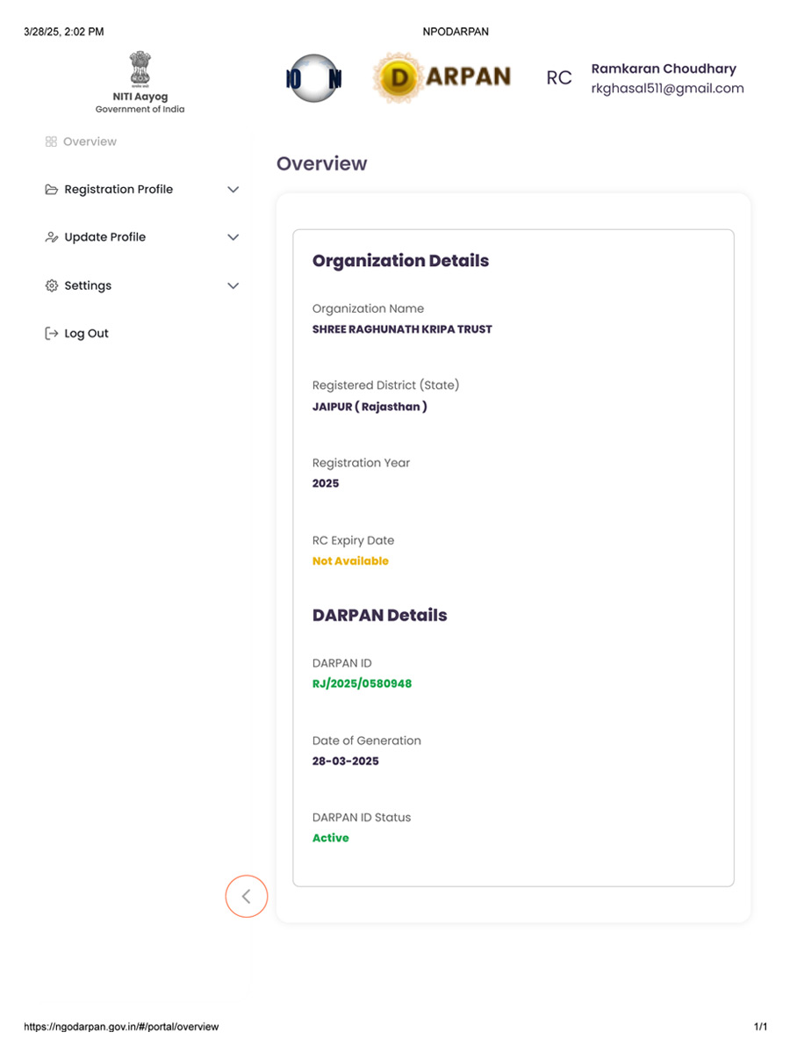Click the ngodarpan.gov.in URL in footer
This screenshot has height=1054, width=790.
[121, 1026]
